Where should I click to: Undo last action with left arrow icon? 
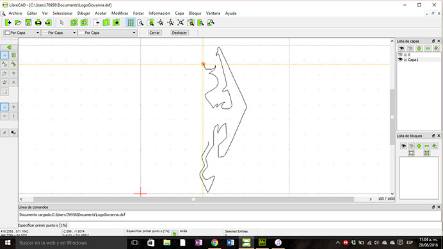coord(74,22)
